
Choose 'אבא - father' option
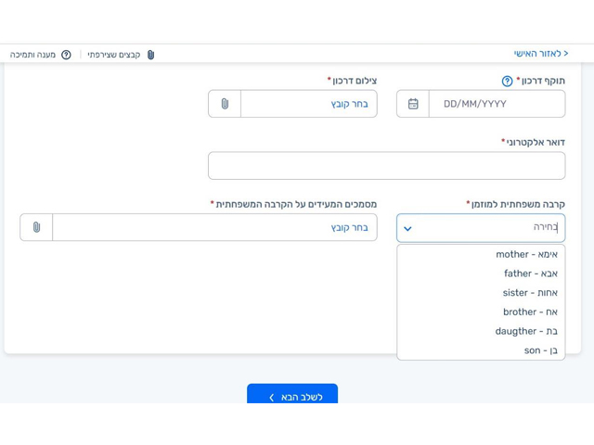pos(530,273)
